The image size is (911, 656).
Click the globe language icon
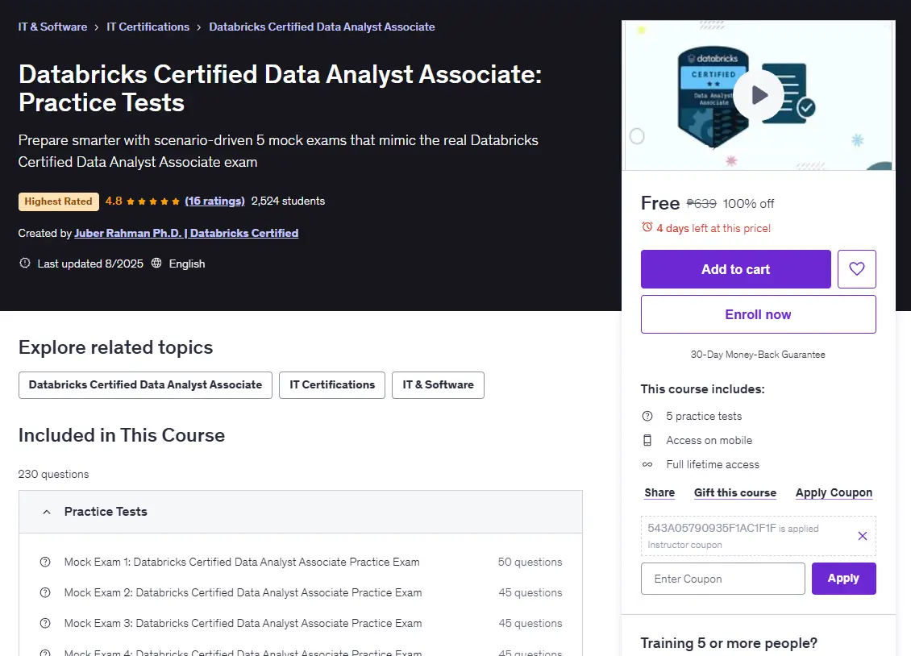point(156,263)
